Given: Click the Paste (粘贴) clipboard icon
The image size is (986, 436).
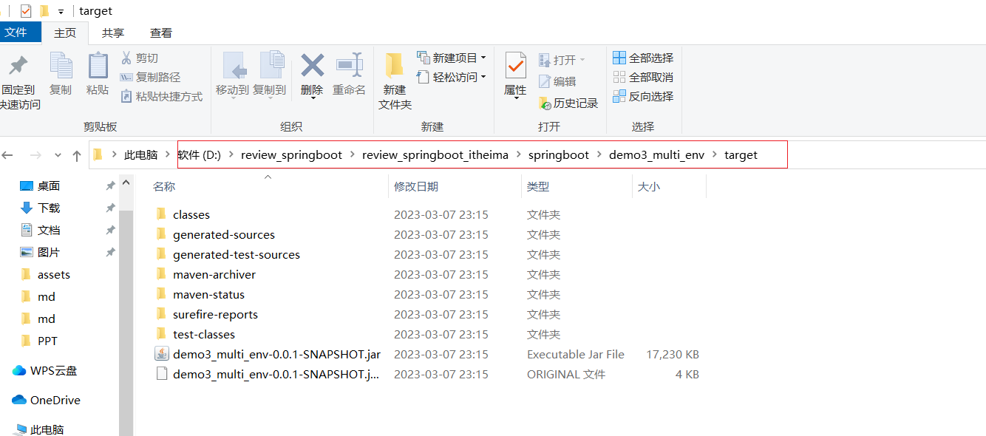Looking at the screenshot, I should tap(98, 67).
